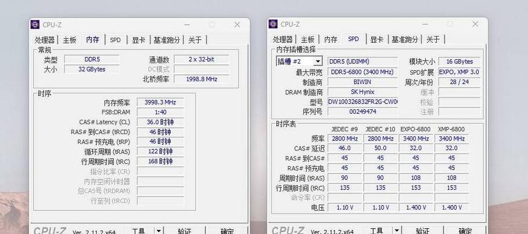Click the JEDEC #10 column header
The height and width of the screenshot is (234, 528).
tap(380, 129)
